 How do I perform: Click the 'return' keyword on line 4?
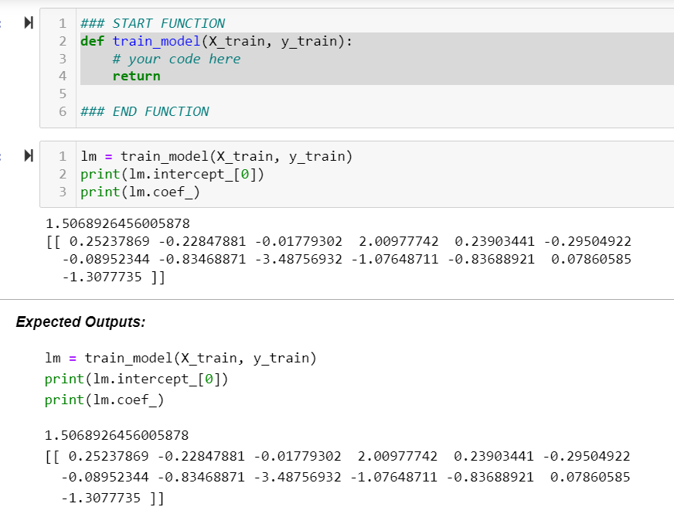pyautogui.click(x=136, y=76)
